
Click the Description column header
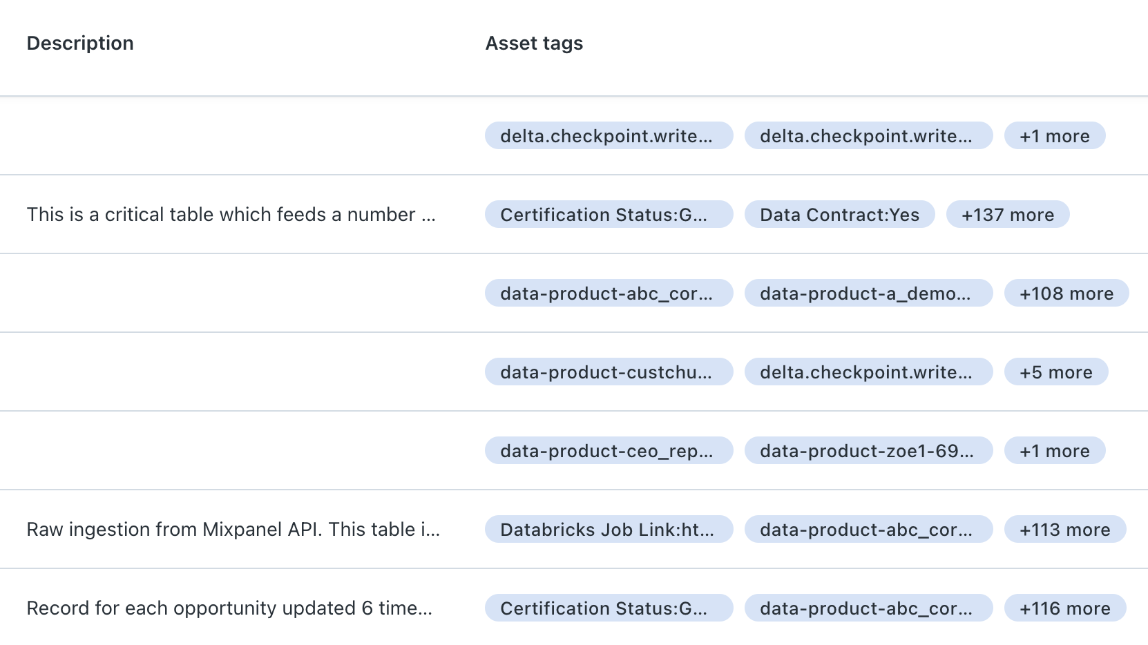[x=80, y=44]
